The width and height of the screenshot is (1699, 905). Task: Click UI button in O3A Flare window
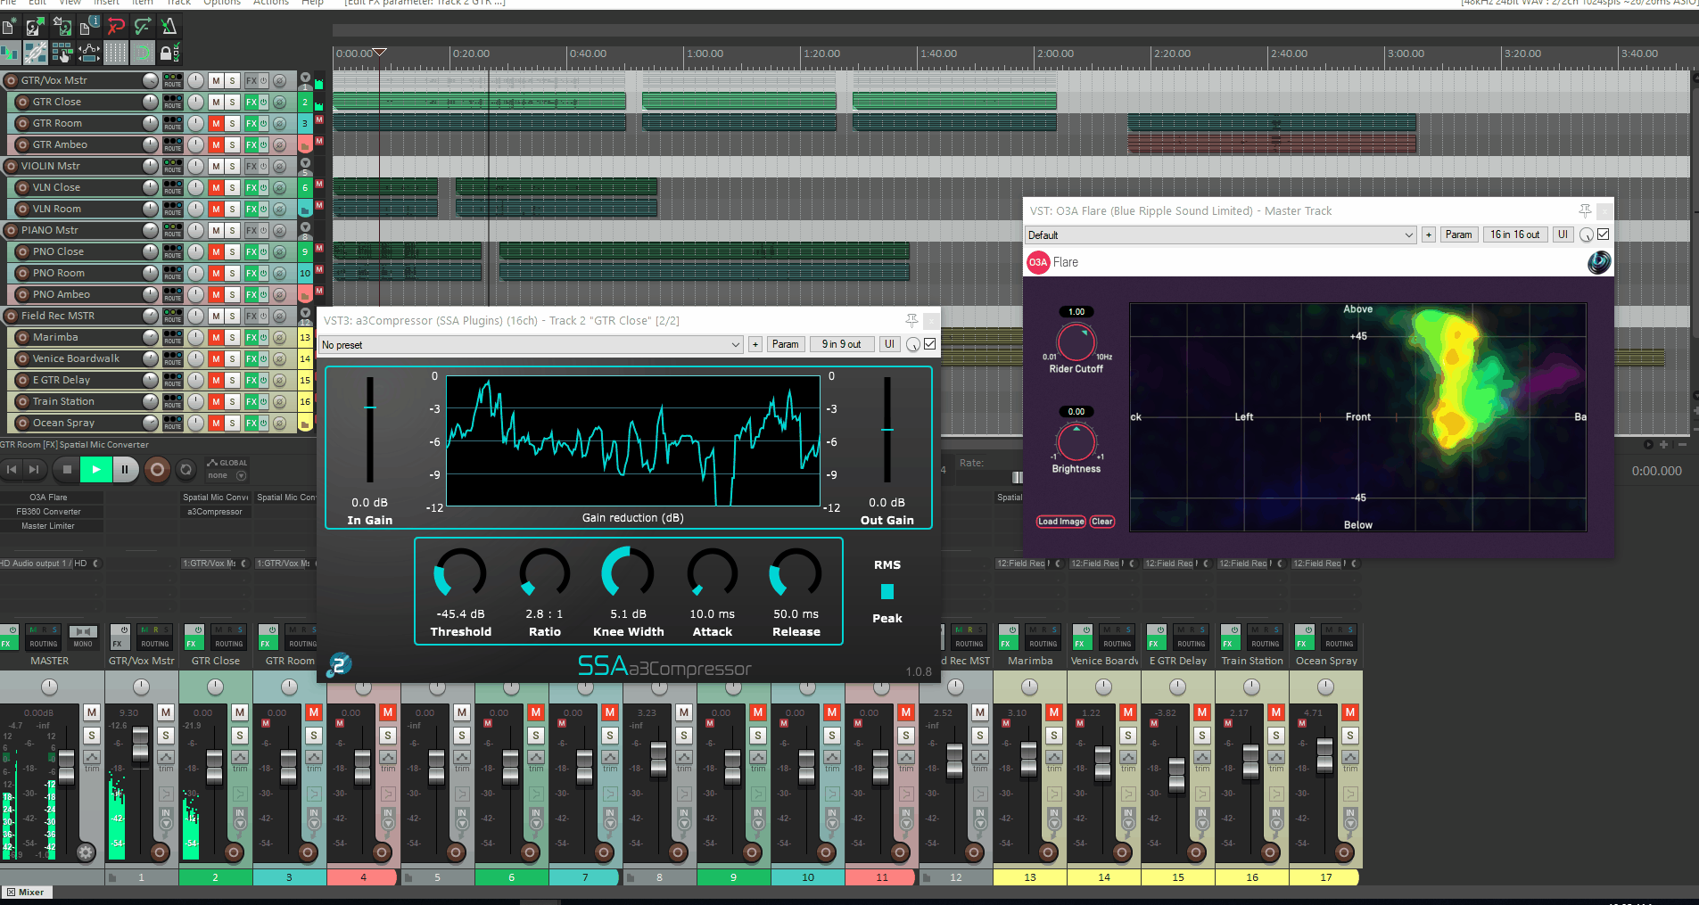pyautogui.click(x=1563, y=234)
